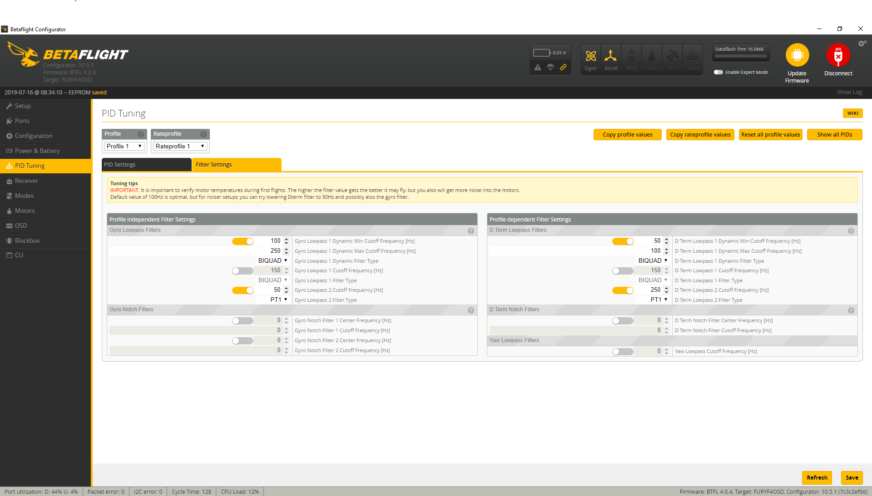Click Reset all profile values button
872x496 pixels.
pos(770,135)
